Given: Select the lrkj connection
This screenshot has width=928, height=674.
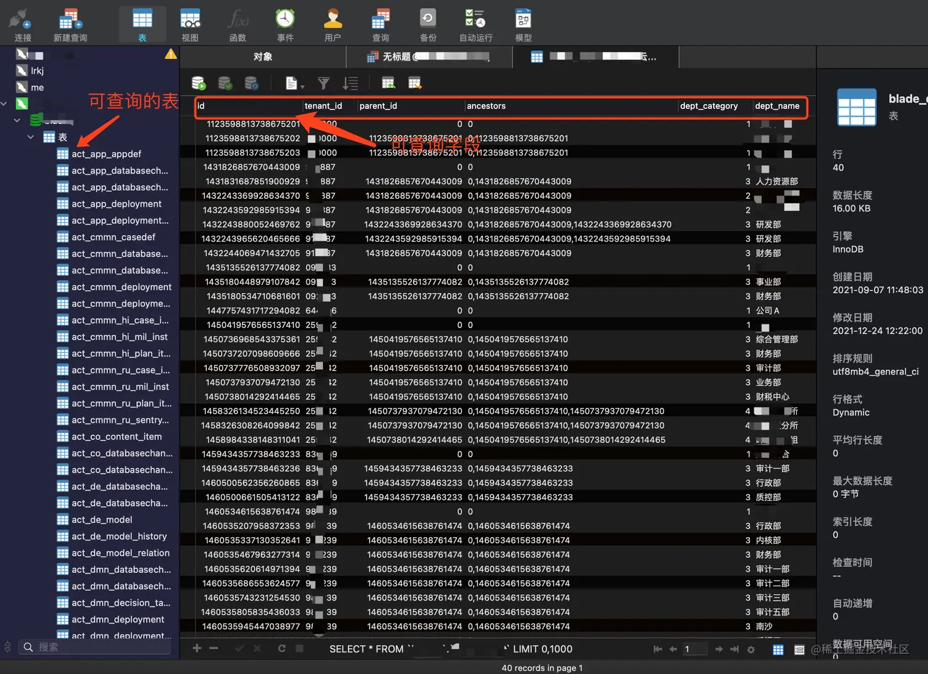Looking at the screenshot, I should pyautogui.click(x=37, y=71).
